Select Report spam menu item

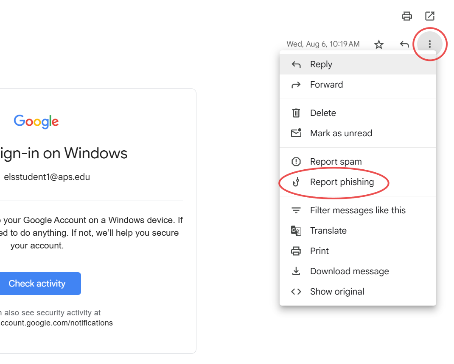pos(336,162)
